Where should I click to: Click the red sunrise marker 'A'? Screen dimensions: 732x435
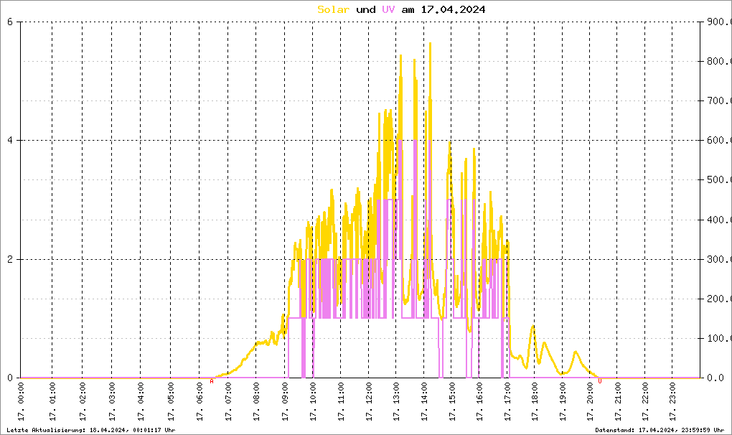(x=212, y=381)
